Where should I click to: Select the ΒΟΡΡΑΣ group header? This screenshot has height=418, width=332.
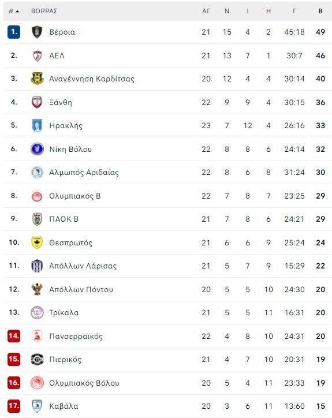point(44,11)
